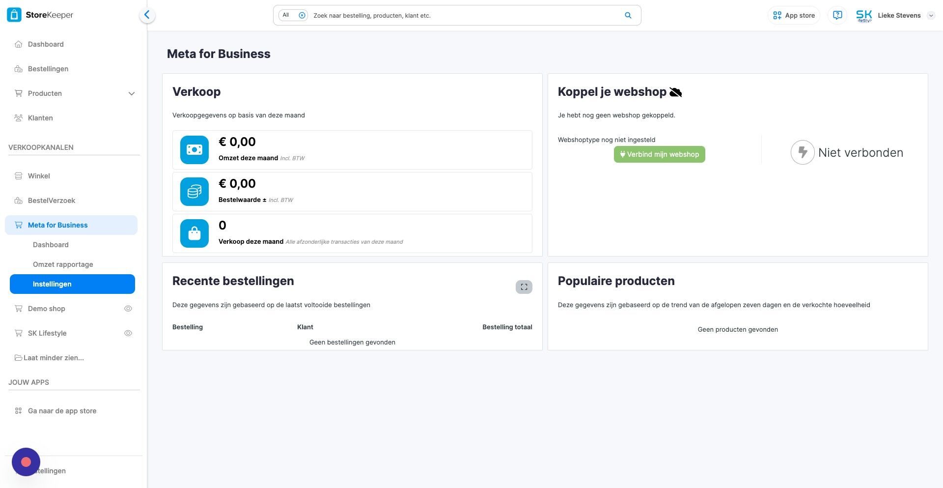Click the Omzet deze maand money icon

[x=194, y=150]
